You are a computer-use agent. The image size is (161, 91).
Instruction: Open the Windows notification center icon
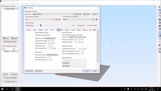[158, 89]
